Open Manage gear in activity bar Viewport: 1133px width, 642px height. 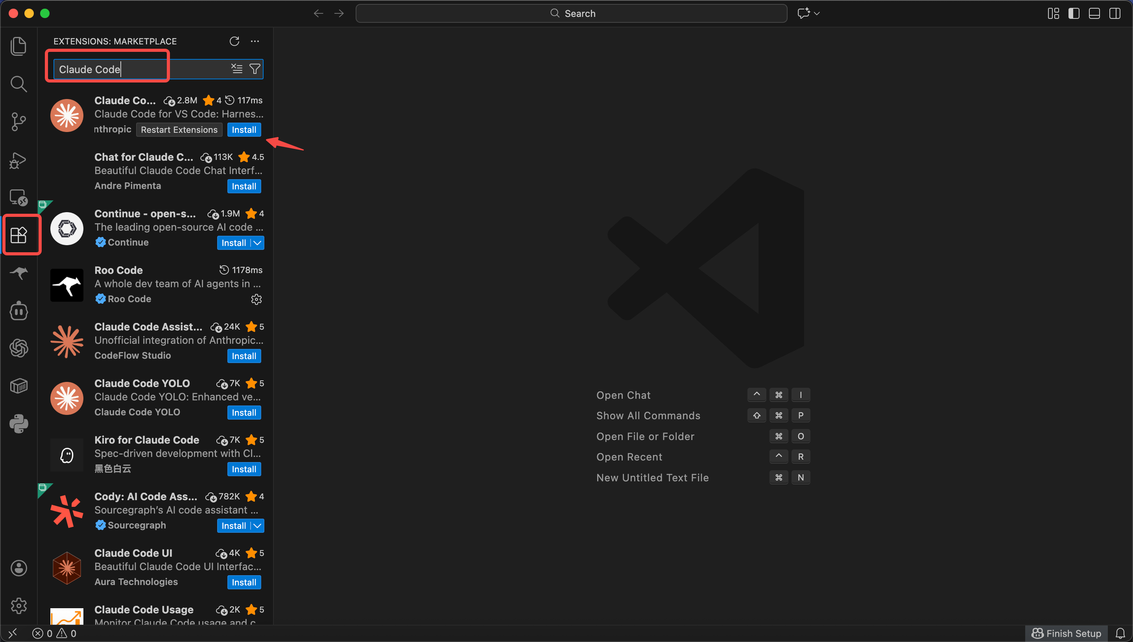tap(18, 606)
